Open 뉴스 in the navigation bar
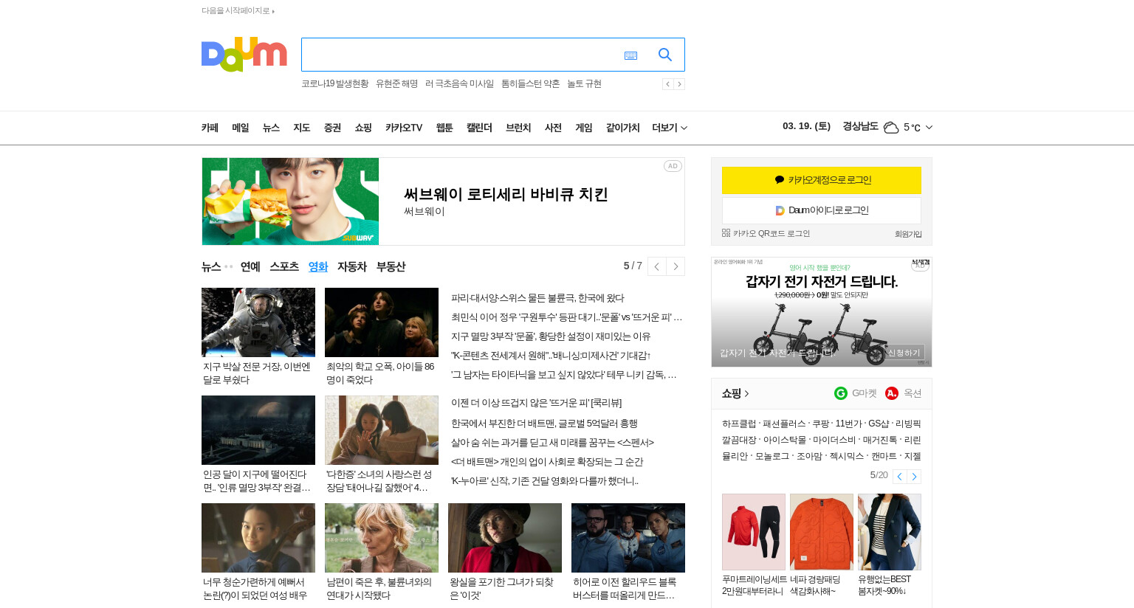The width and height of the screenshot is (1134, 608). pos(271,128)
